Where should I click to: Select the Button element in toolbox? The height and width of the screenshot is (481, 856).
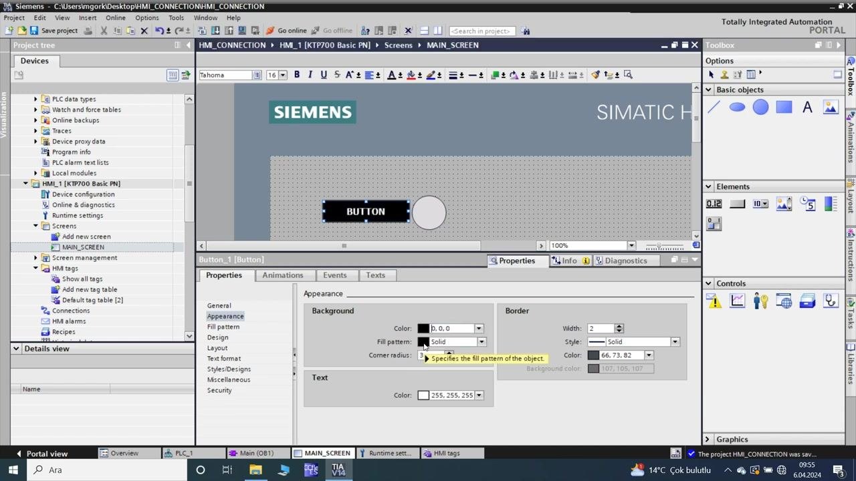pos(737,204)
